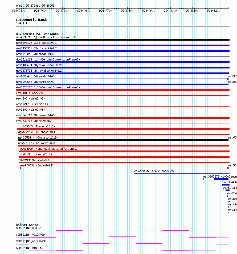Viewport: 237px width, 254px height.
Task: Click the Cytogenetic Bands track heading
Action: [x=32, y=20]
